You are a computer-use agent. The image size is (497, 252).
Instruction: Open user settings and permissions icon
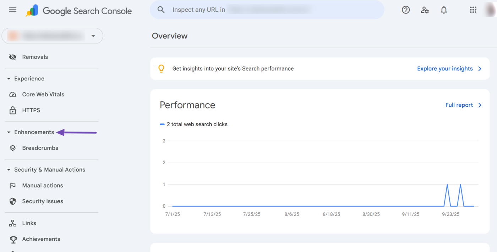coord(425,10)
